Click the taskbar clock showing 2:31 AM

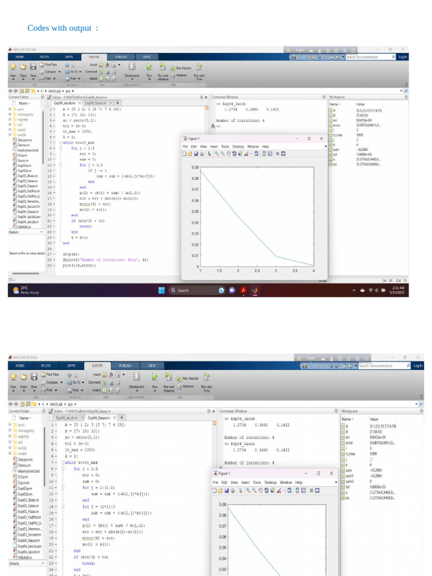(x=398, y=290)
